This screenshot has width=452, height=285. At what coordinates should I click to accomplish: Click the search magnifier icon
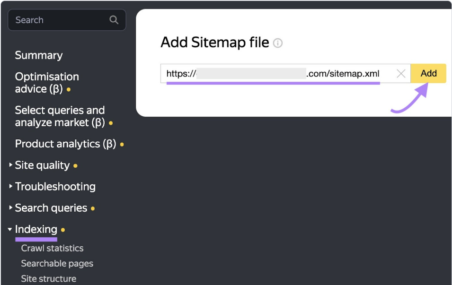114,20
